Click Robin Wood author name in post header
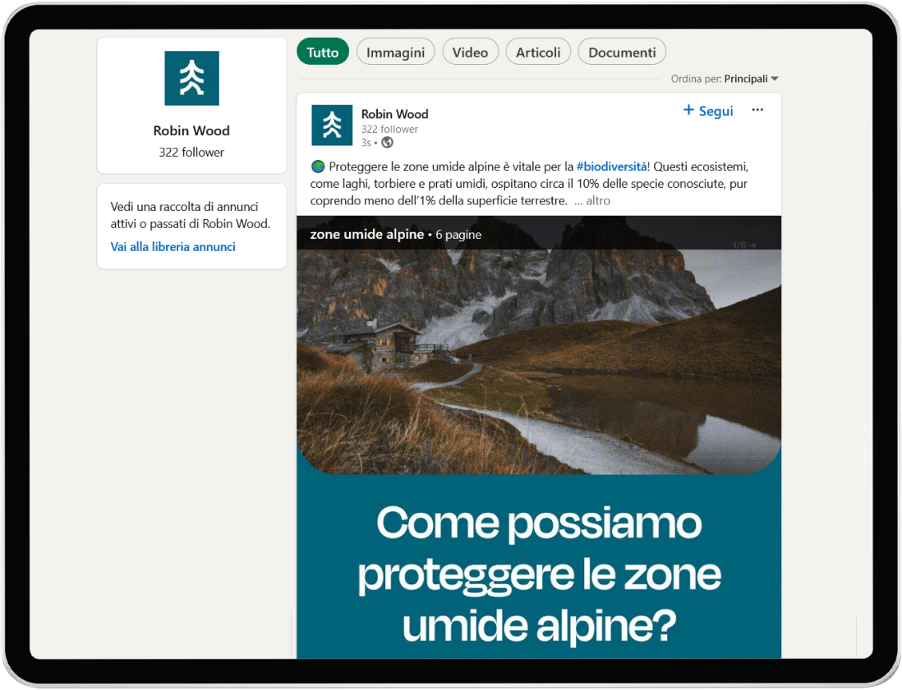The image size is (902, 690). coord(394,114)
